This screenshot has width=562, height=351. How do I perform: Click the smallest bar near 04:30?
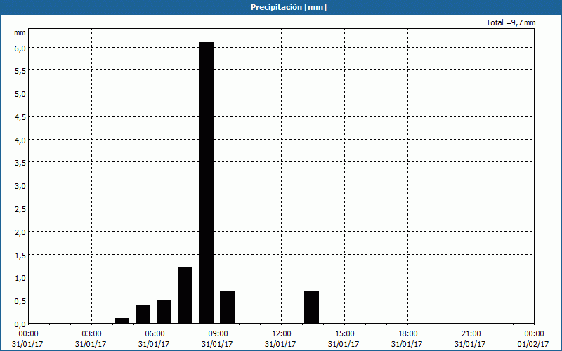(x=122, y=321)
